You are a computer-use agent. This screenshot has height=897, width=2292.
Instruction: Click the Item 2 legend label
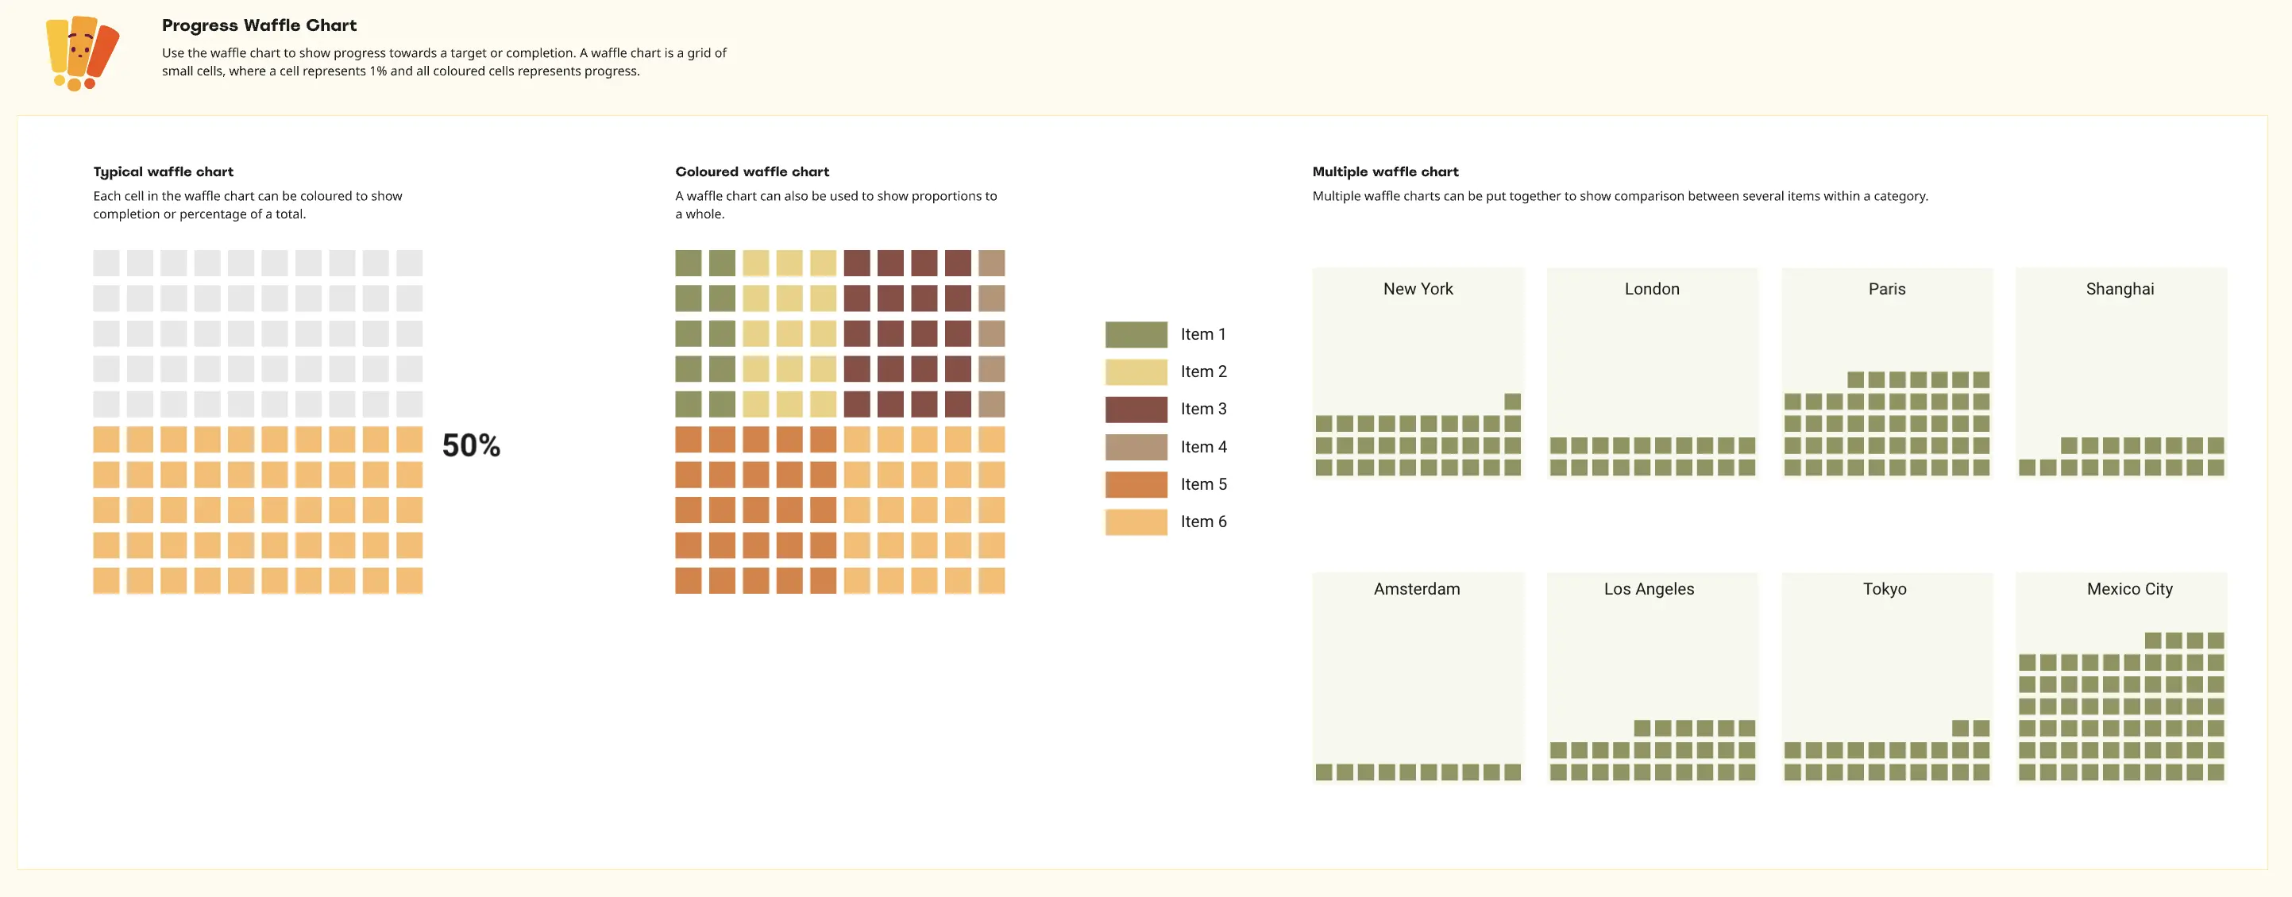1203,372
